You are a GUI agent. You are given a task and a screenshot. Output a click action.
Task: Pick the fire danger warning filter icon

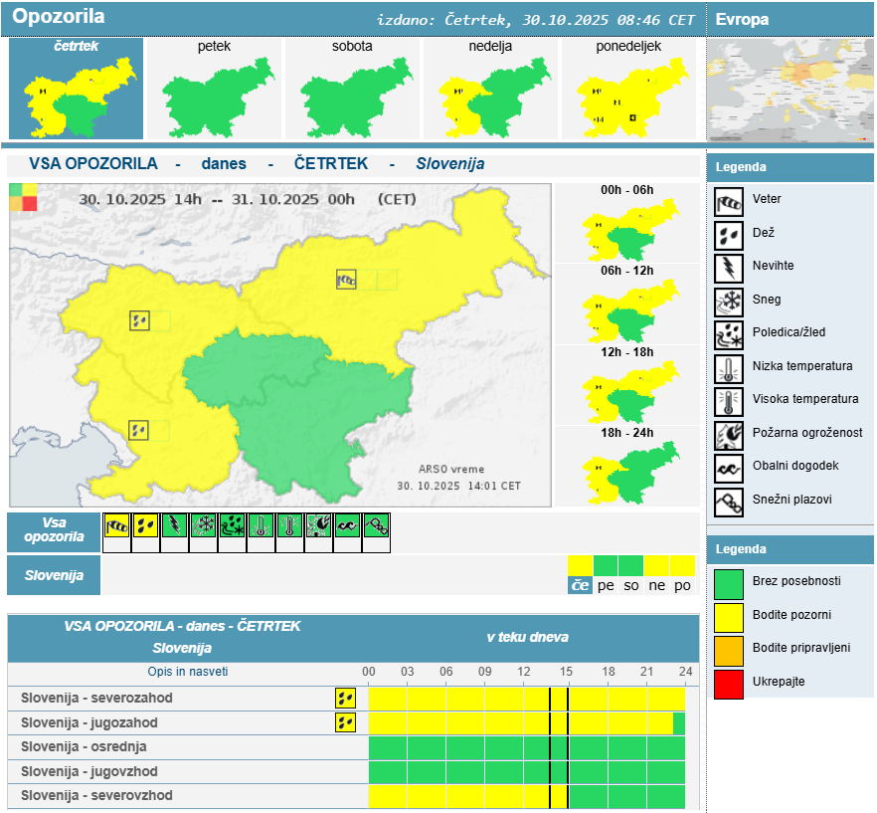pos(319,526)
